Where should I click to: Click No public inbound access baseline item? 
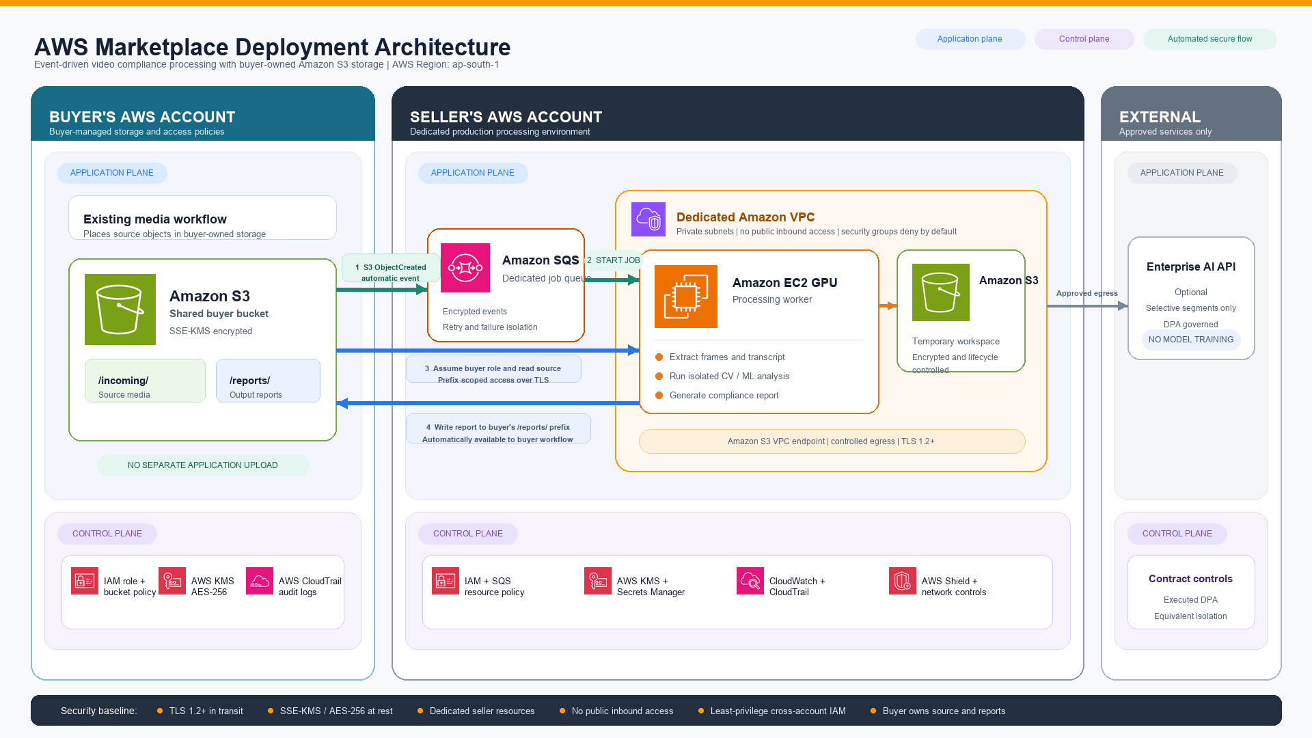tap(623, 711)
